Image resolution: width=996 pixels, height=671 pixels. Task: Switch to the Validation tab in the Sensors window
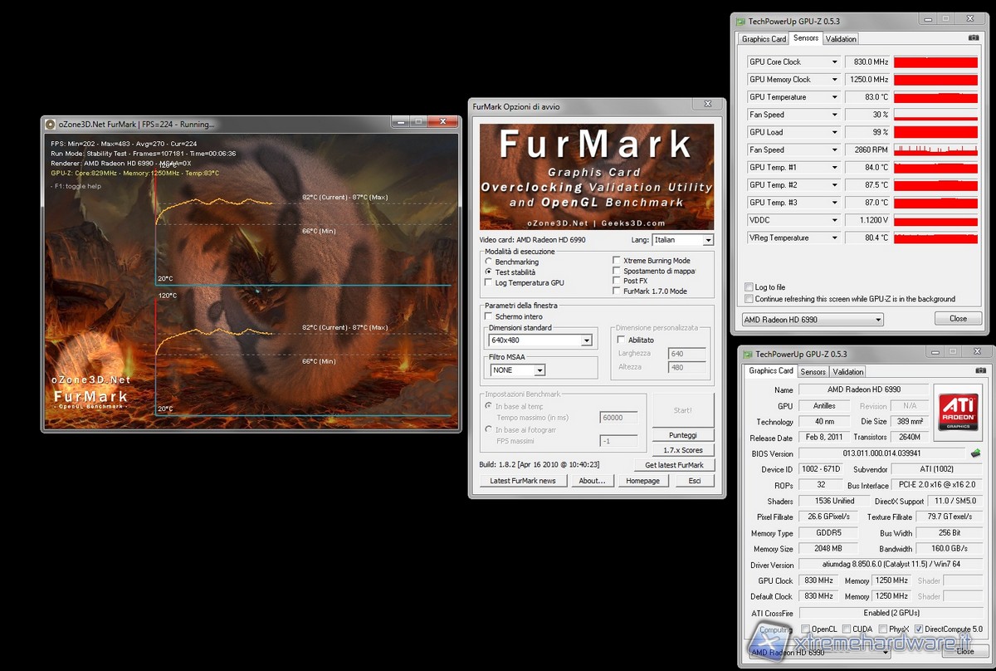point(841,39)
